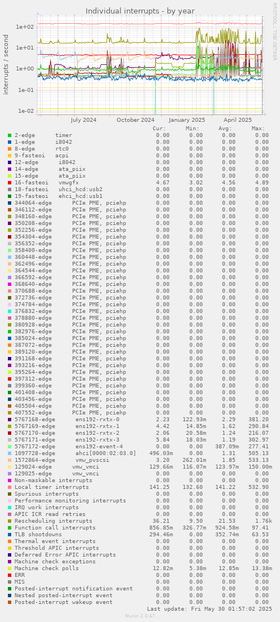Click the Rescheduling interrupts legend color square
This screenshot has width=280, height=622.
10,521
